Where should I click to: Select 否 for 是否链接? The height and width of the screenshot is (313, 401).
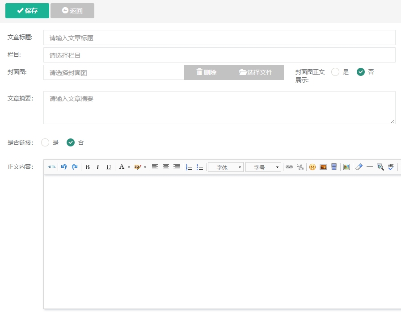tap(71, 142)
